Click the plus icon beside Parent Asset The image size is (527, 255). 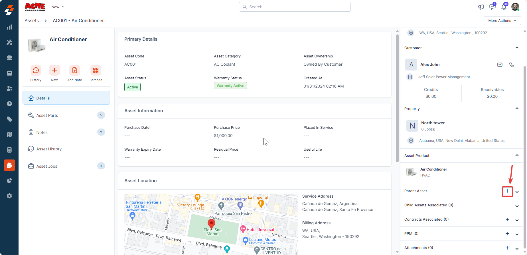(507, 191)
